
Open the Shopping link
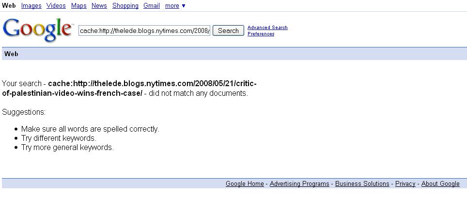pyautogui.click(x=125, y=6)
